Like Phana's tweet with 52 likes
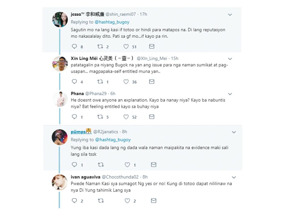The width and height of the screenshot is (284, 213). [126, 117]
